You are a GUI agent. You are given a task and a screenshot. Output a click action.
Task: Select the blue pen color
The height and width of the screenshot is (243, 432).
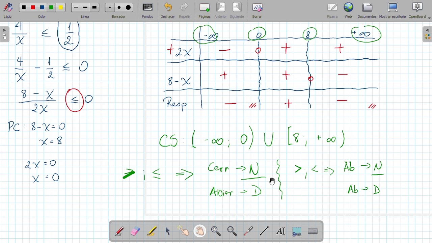pos(42,7)
